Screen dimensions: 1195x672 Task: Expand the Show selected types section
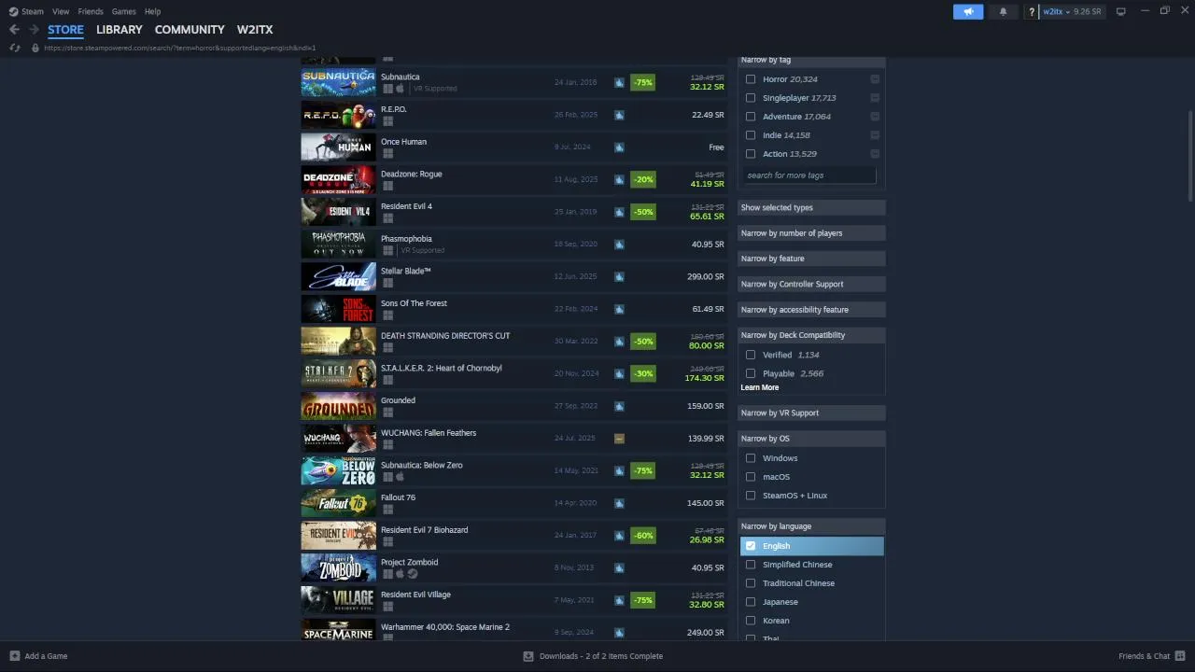coord(811,207)
